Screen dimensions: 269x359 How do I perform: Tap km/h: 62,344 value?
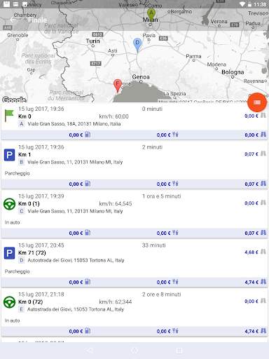[x=116, y=302]
